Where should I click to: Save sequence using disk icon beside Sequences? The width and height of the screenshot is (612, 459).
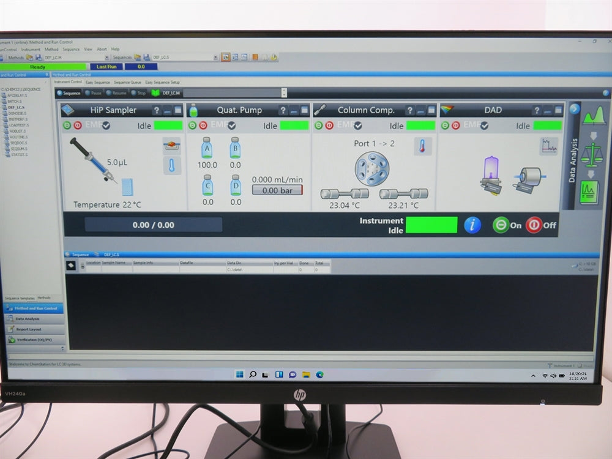click(146, 57)
